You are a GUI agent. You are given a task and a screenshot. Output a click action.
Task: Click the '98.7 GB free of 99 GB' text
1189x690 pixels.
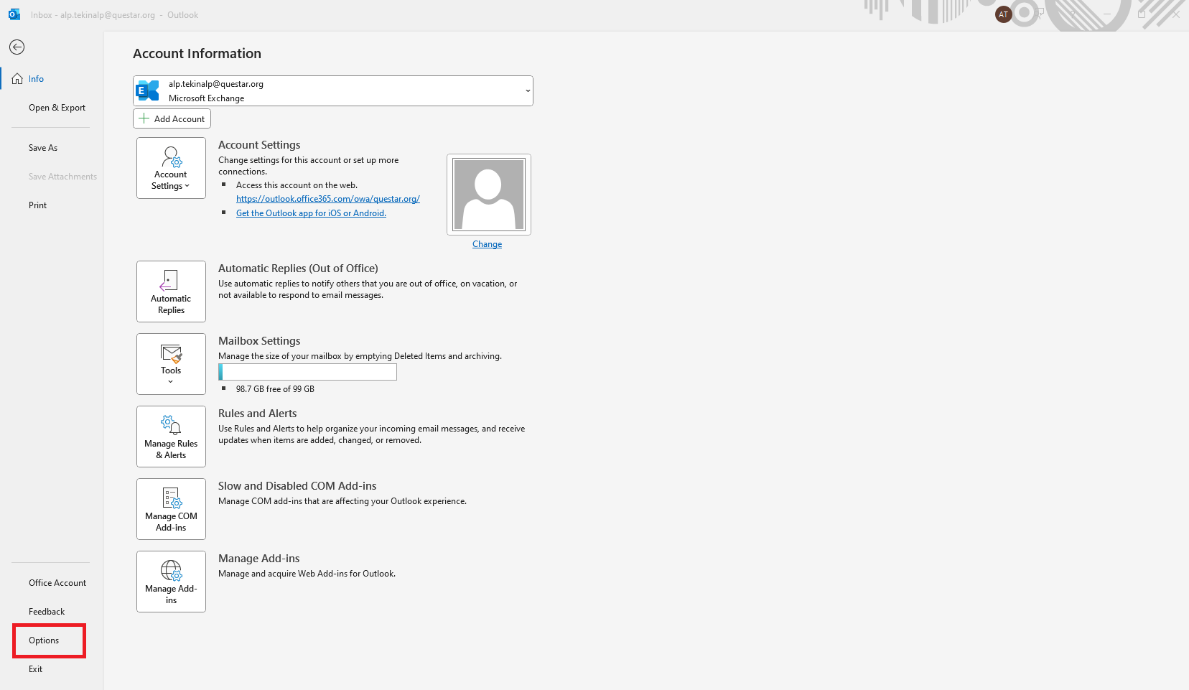tap(275, 389)
